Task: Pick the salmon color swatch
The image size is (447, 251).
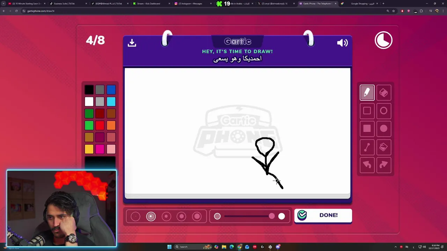Action: coord(111,137)
